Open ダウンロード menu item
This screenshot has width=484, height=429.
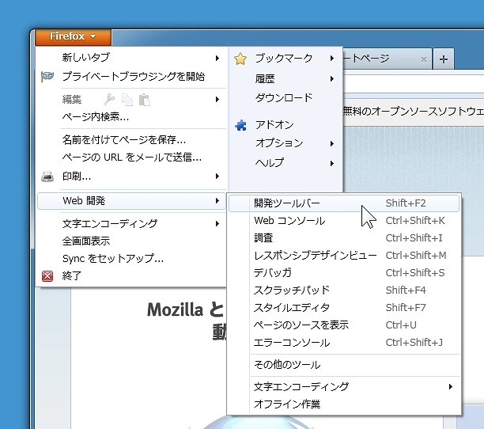pos(285,98)
